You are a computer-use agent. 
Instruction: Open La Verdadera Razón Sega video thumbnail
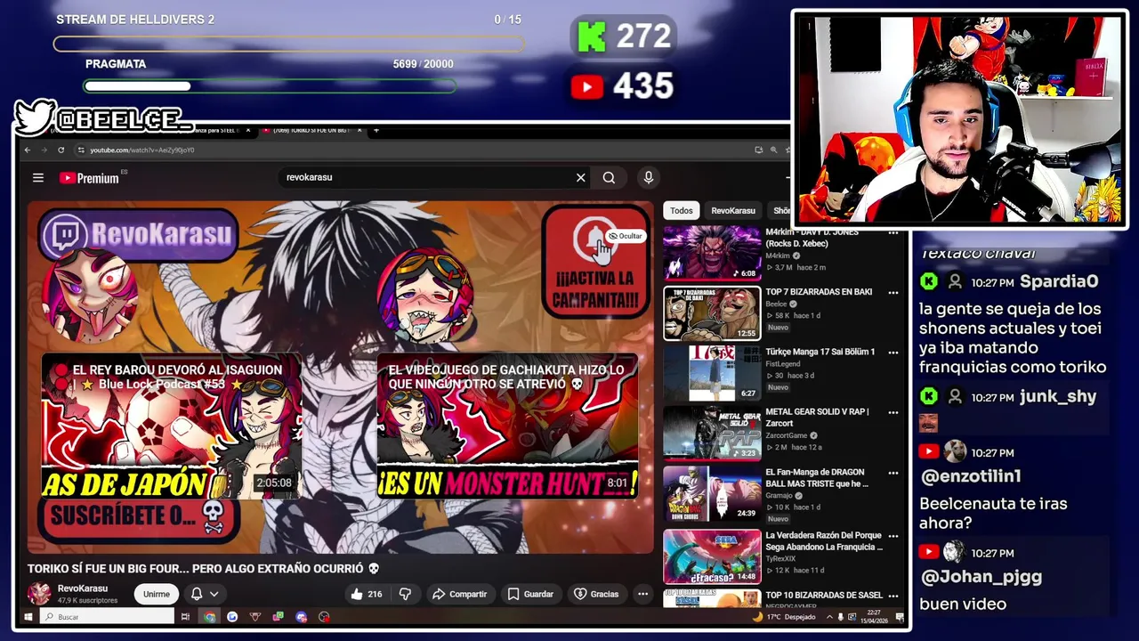[x=712, y=557]
